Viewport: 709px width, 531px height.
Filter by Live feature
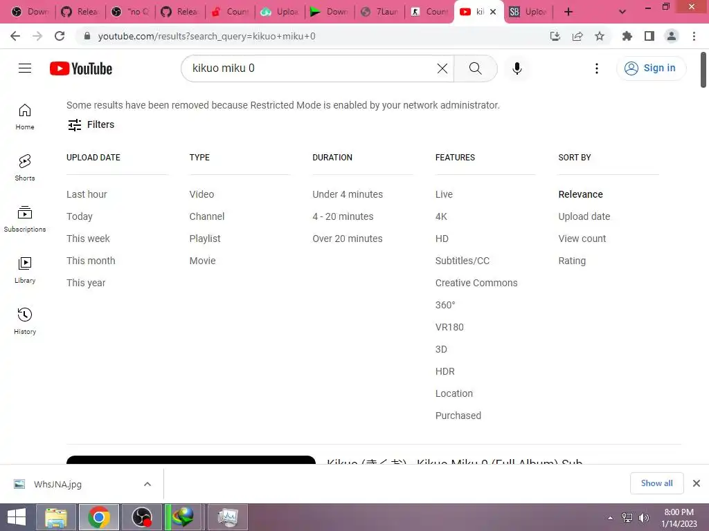[x=444, y=194]
